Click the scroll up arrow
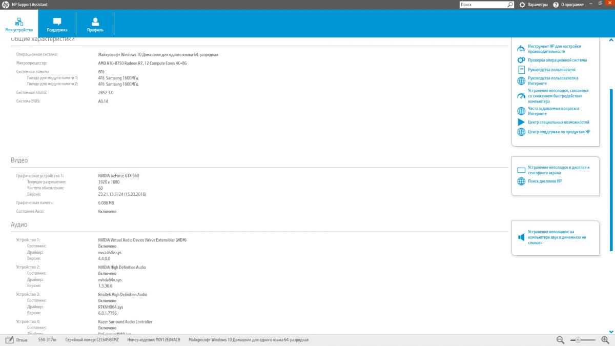This screenshot has width=615, height=346. (x=611, y=39)
